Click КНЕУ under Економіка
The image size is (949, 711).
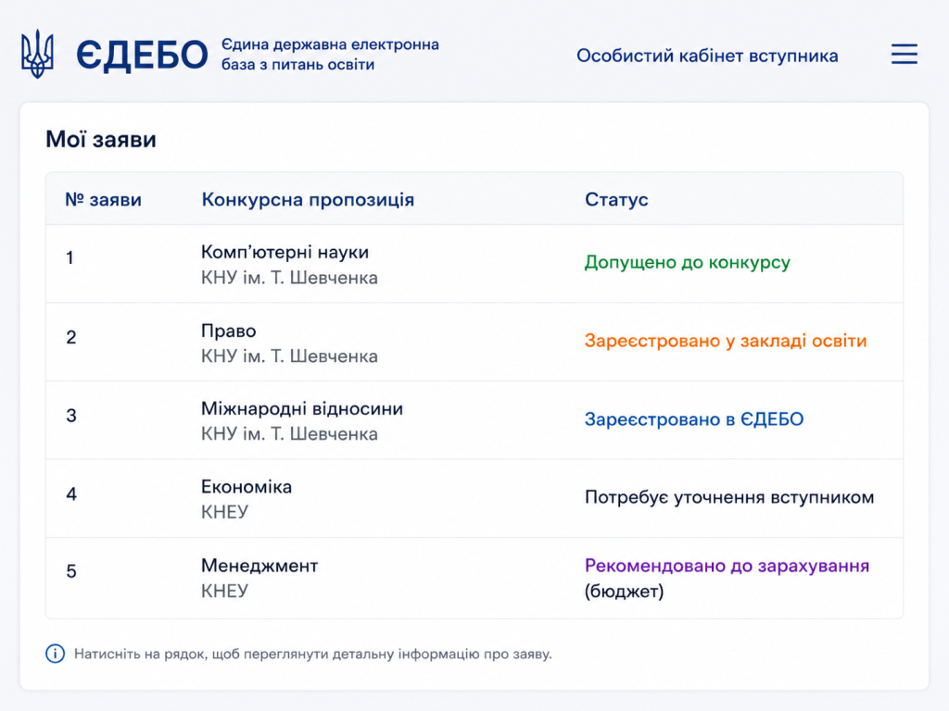coord(224,512)
